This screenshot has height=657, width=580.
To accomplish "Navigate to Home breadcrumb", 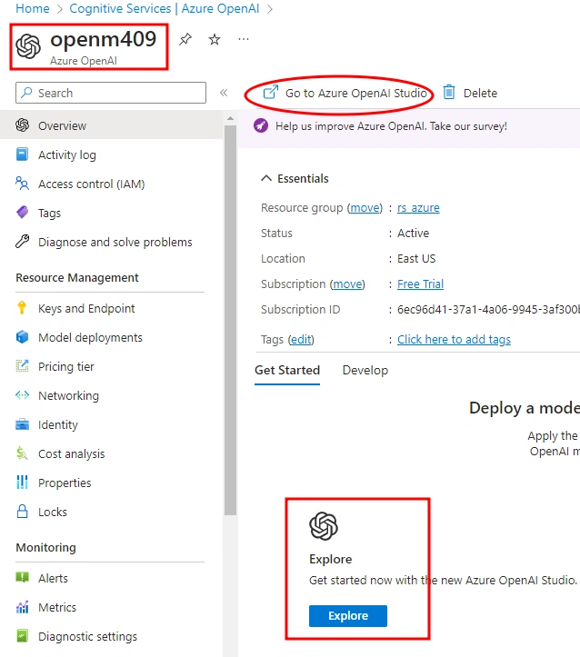I will pos(33,8).
